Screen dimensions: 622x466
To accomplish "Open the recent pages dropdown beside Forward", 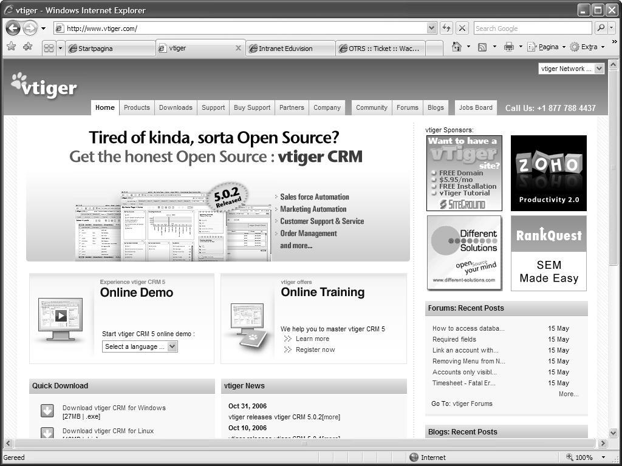I will coord(43,29).
